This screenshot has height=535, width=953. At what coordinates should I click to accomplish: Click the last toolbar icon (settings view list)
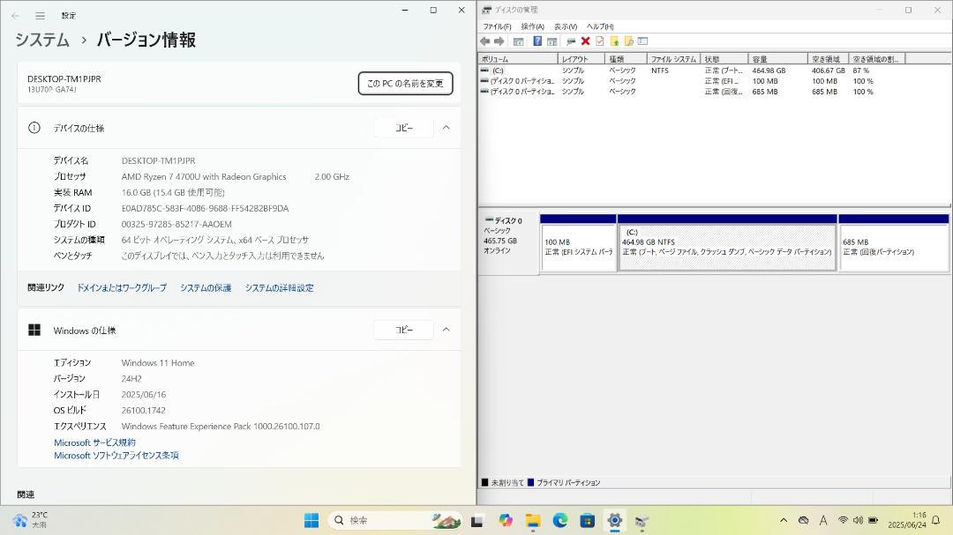tap(643, 41)
